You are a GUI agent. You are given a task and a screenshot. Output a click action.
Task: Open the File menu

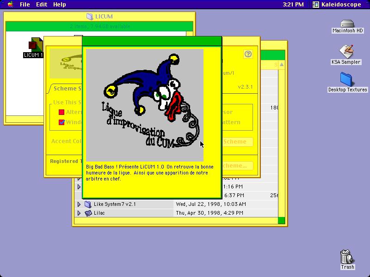(x=25, y=5)
